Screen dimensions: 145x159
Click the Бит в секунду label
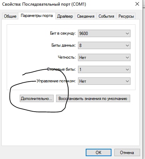coord(63,33)
